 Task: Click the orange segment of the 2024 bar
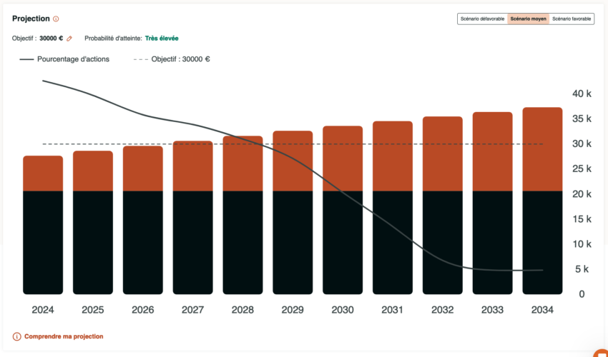click(x=43, y=174)
